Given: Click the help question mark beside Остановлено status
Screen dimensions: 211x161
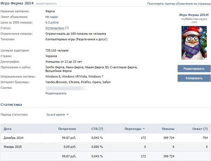Looking at the screenshot, I should tap(66, 28).
